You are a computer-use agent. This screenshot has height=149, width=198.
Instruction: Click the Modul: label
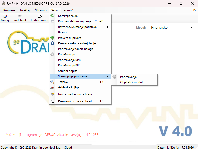click(141, 28)
